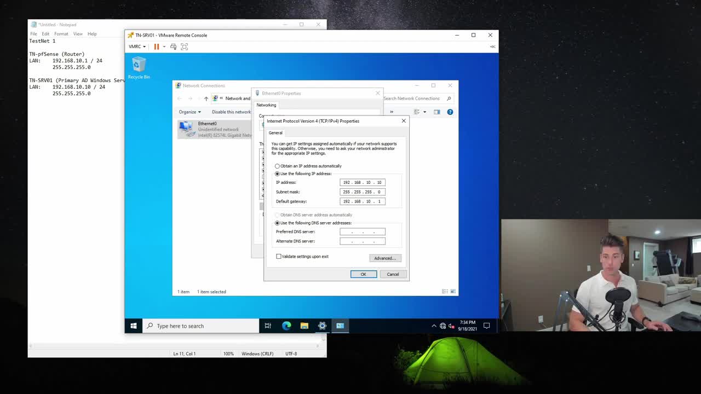This screenshot has width=701, height=394.
Task: Open the Windows Start button
Action: (x=134, y=326)
